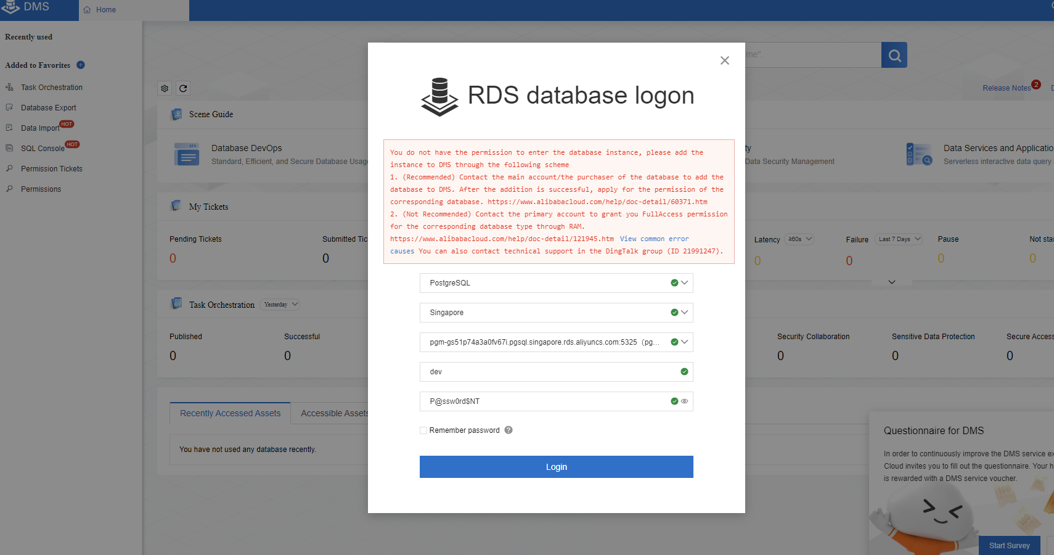The width and height of the screenshot is (1054, 555).
Task: Open Permission Tickets in sidebar
Action: 52,169
